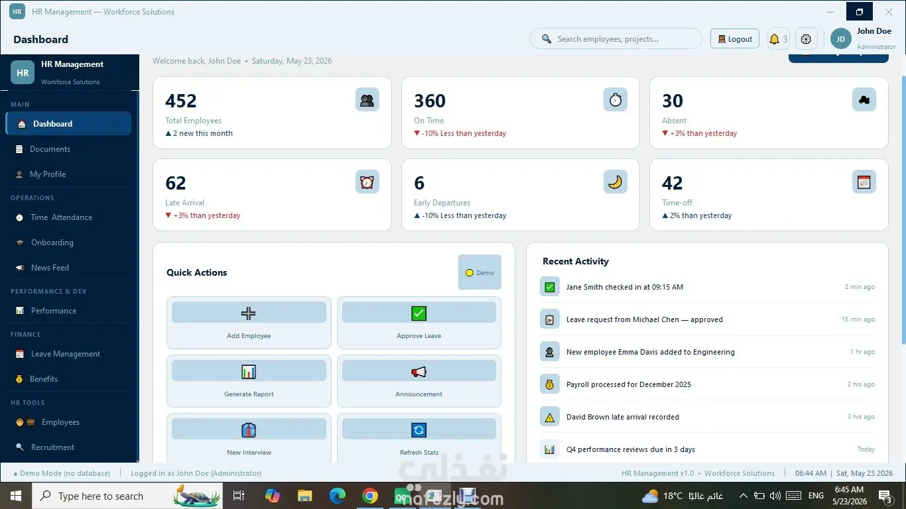Click the Late Arrival alarm clock icon
Screen dimensions: 906x509
[x=367, y=182]
